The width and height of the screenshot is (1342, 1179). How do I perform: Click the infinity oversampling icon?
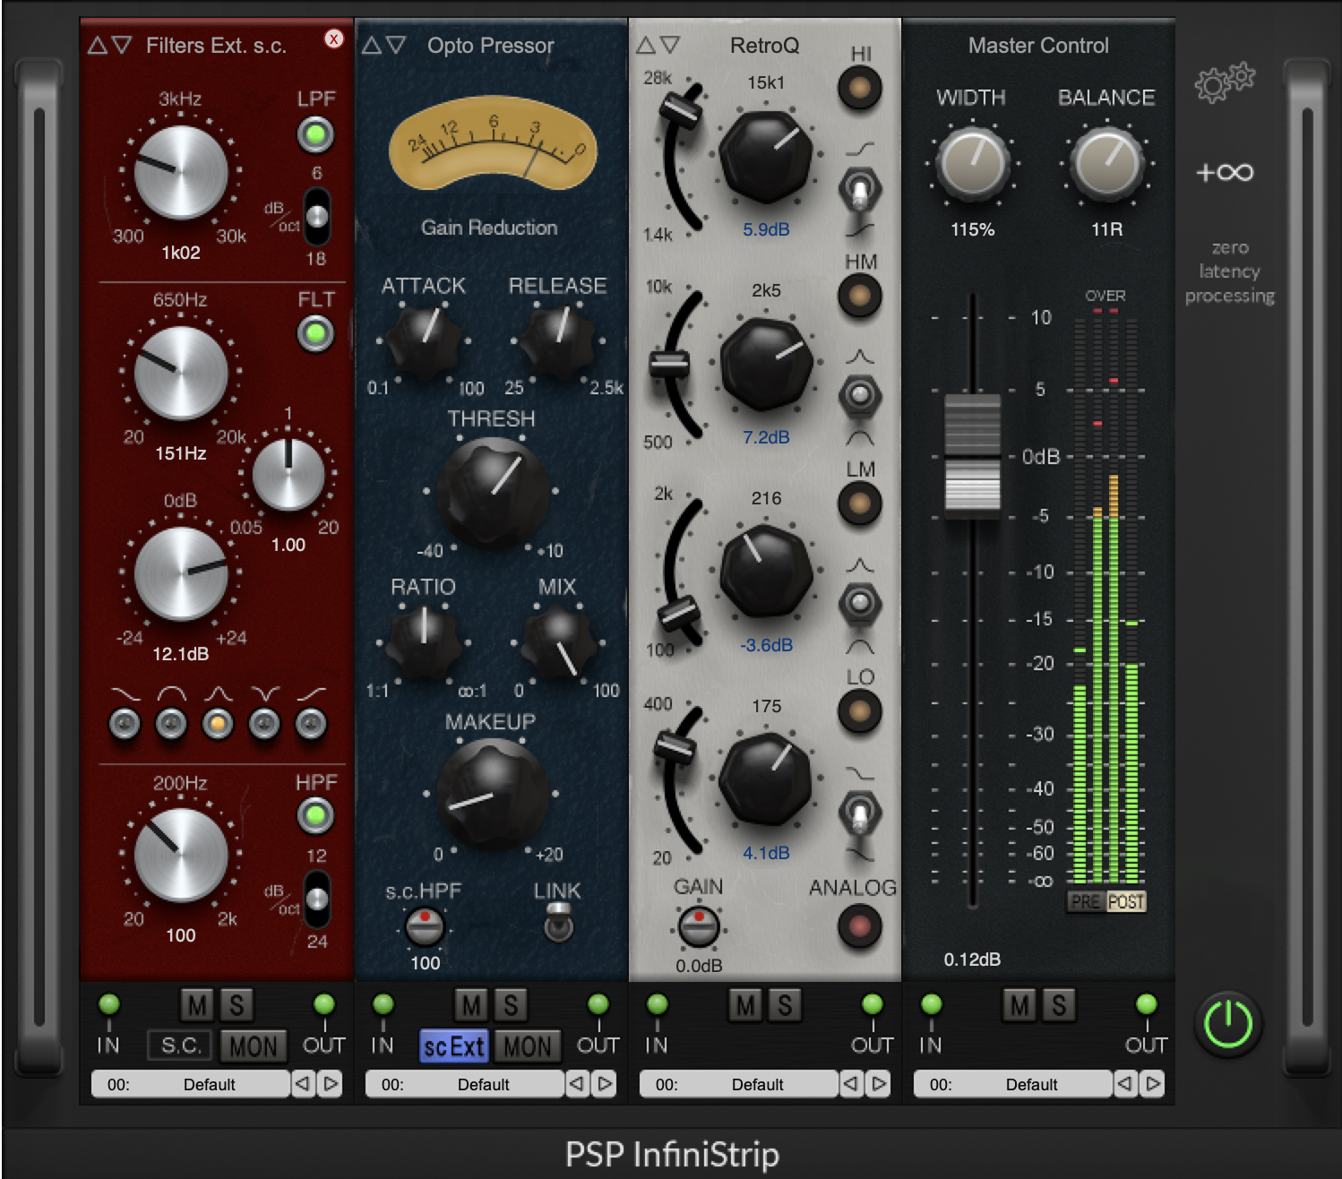[1225, 172]
